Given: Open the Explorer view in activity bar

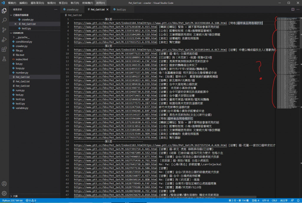Looking at the screenshot, I should coord(4,11).
